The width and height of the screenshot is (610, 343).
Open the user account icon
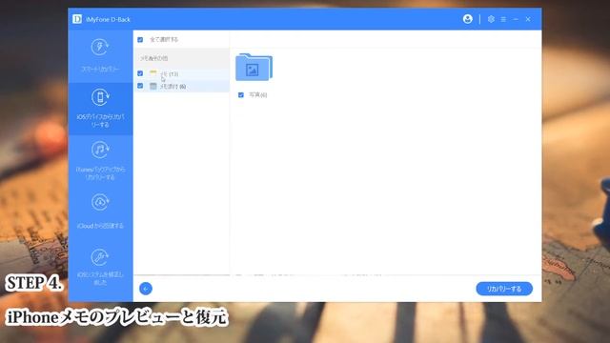pos(468,19)
